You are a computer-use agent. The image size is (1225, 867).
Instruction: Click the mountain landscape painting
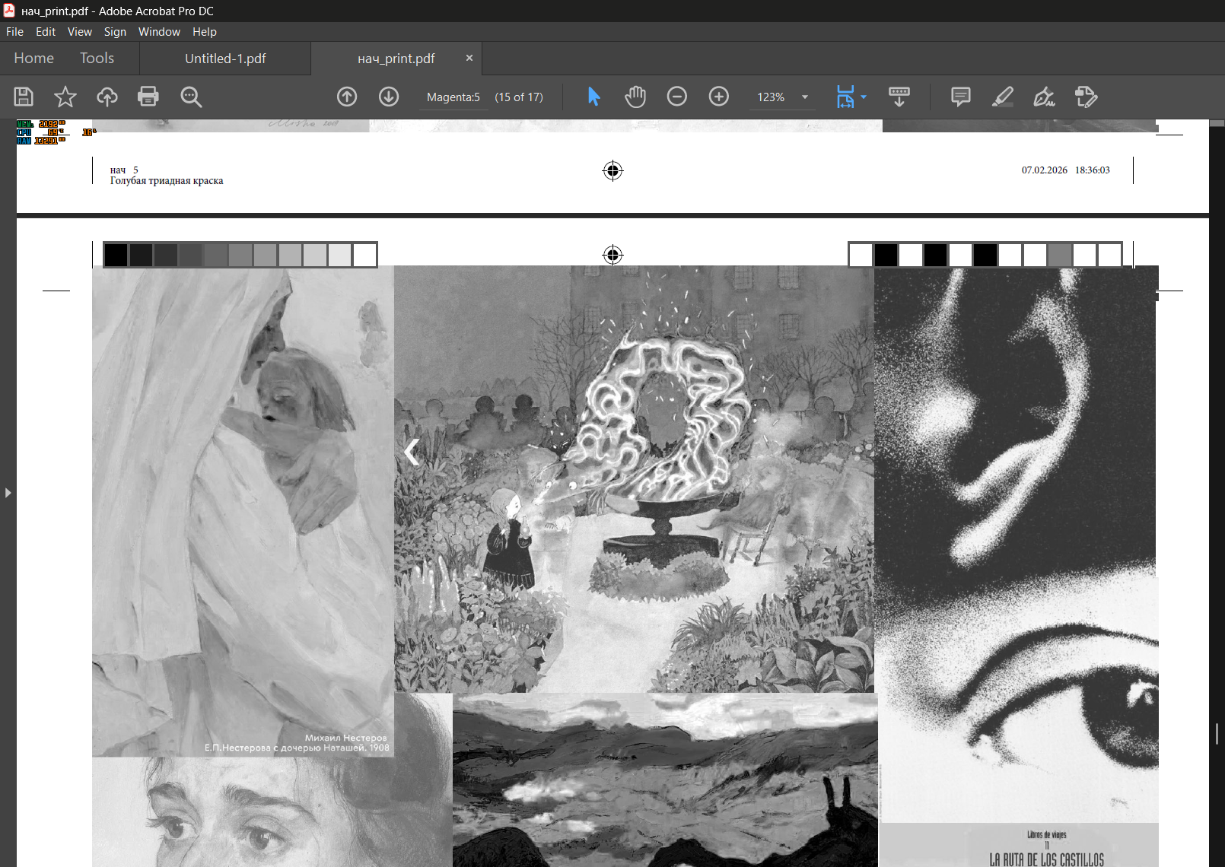click(665, 780)
